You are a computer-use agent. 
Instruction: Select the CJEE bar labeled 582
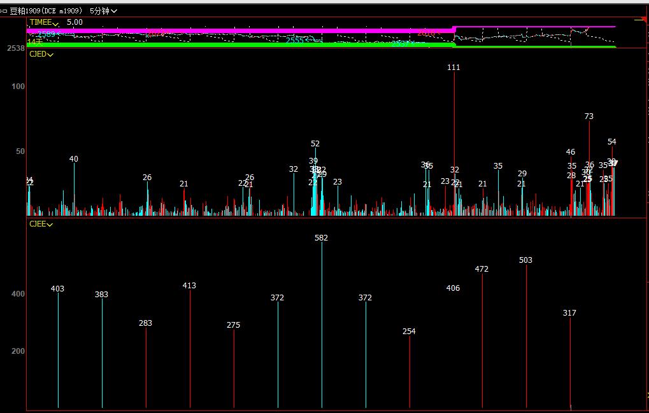pyautogui.click(x=322, y=325)
